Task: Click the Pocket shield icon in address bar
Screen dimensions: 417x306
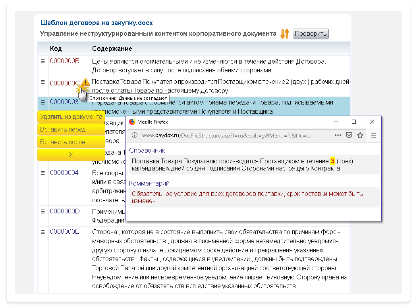Action: 349,135
